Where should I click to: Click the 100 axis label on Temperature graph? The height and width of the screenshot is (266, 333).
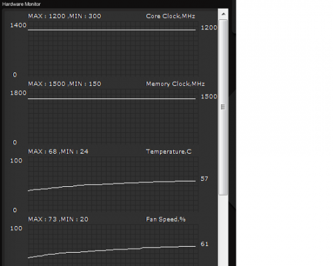[16, 161]
